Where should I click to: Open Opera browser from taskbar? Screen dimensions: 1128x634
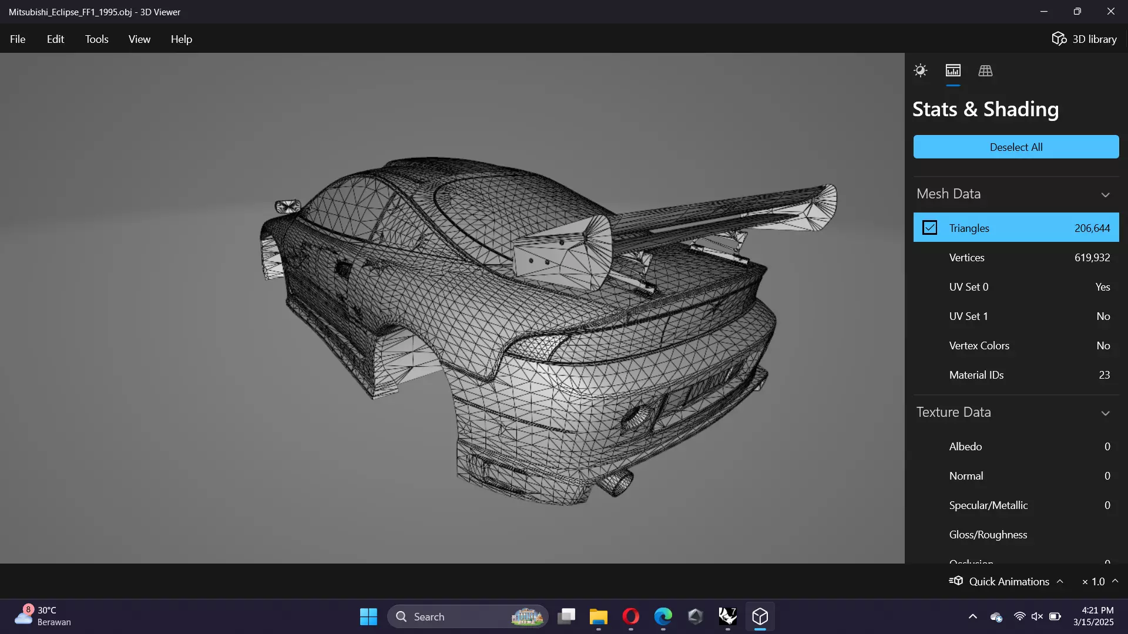pos(631,616)
